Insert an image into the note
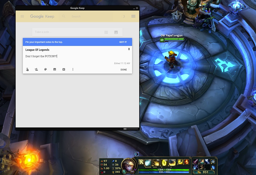The image size is (256, 175). [x=55, y=69]
